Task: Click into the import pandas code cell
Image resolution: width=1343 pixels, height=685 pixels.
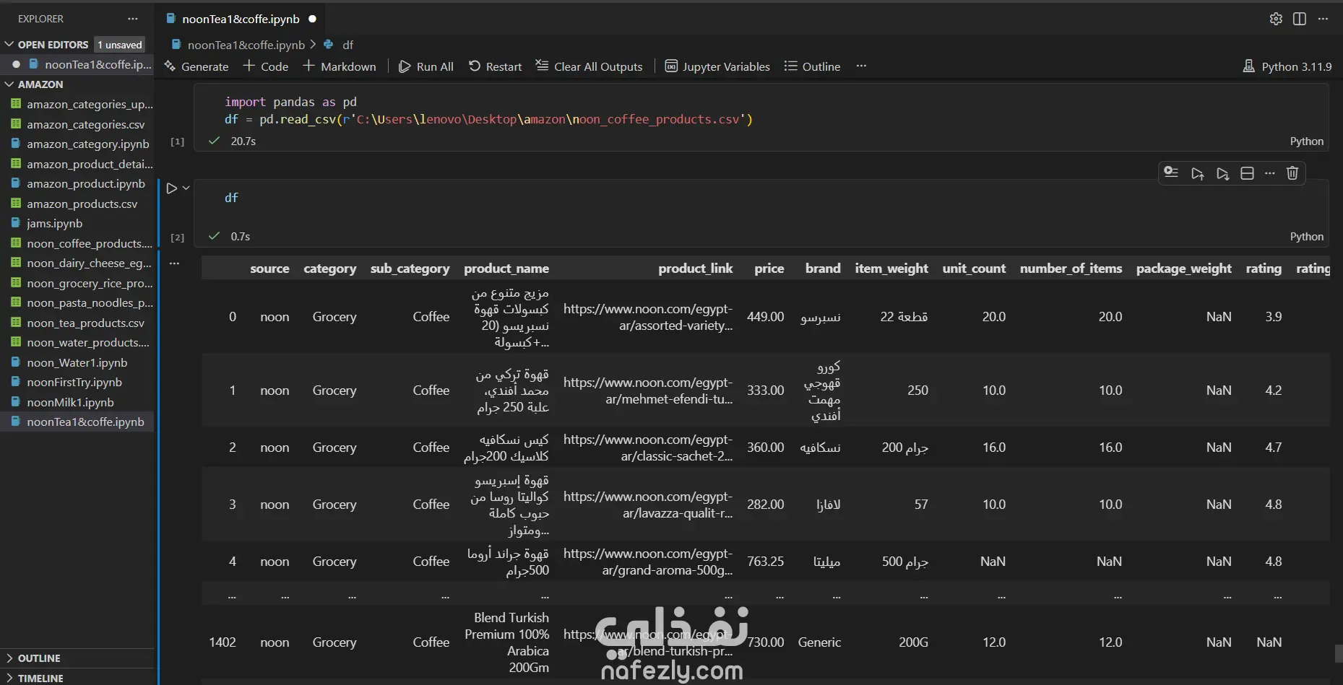Action: coord(761,110)
